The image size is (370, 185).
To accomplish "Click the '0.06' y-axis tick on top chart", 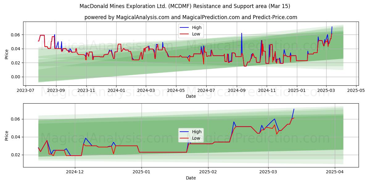I will (x=16, y=35).
